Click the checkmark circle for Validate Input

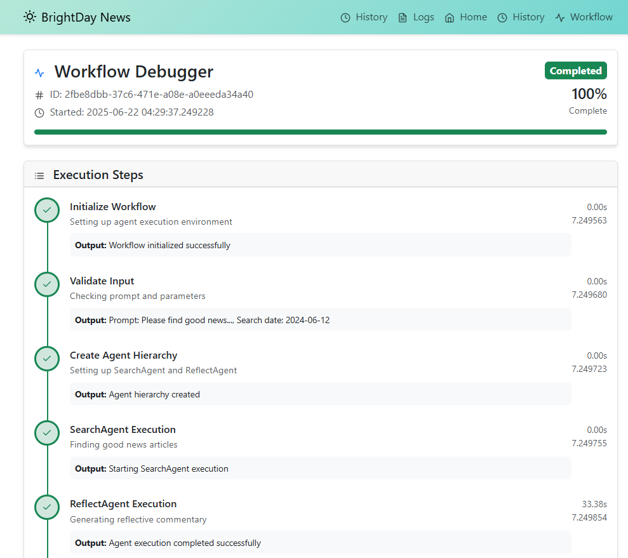coord(47,284)
